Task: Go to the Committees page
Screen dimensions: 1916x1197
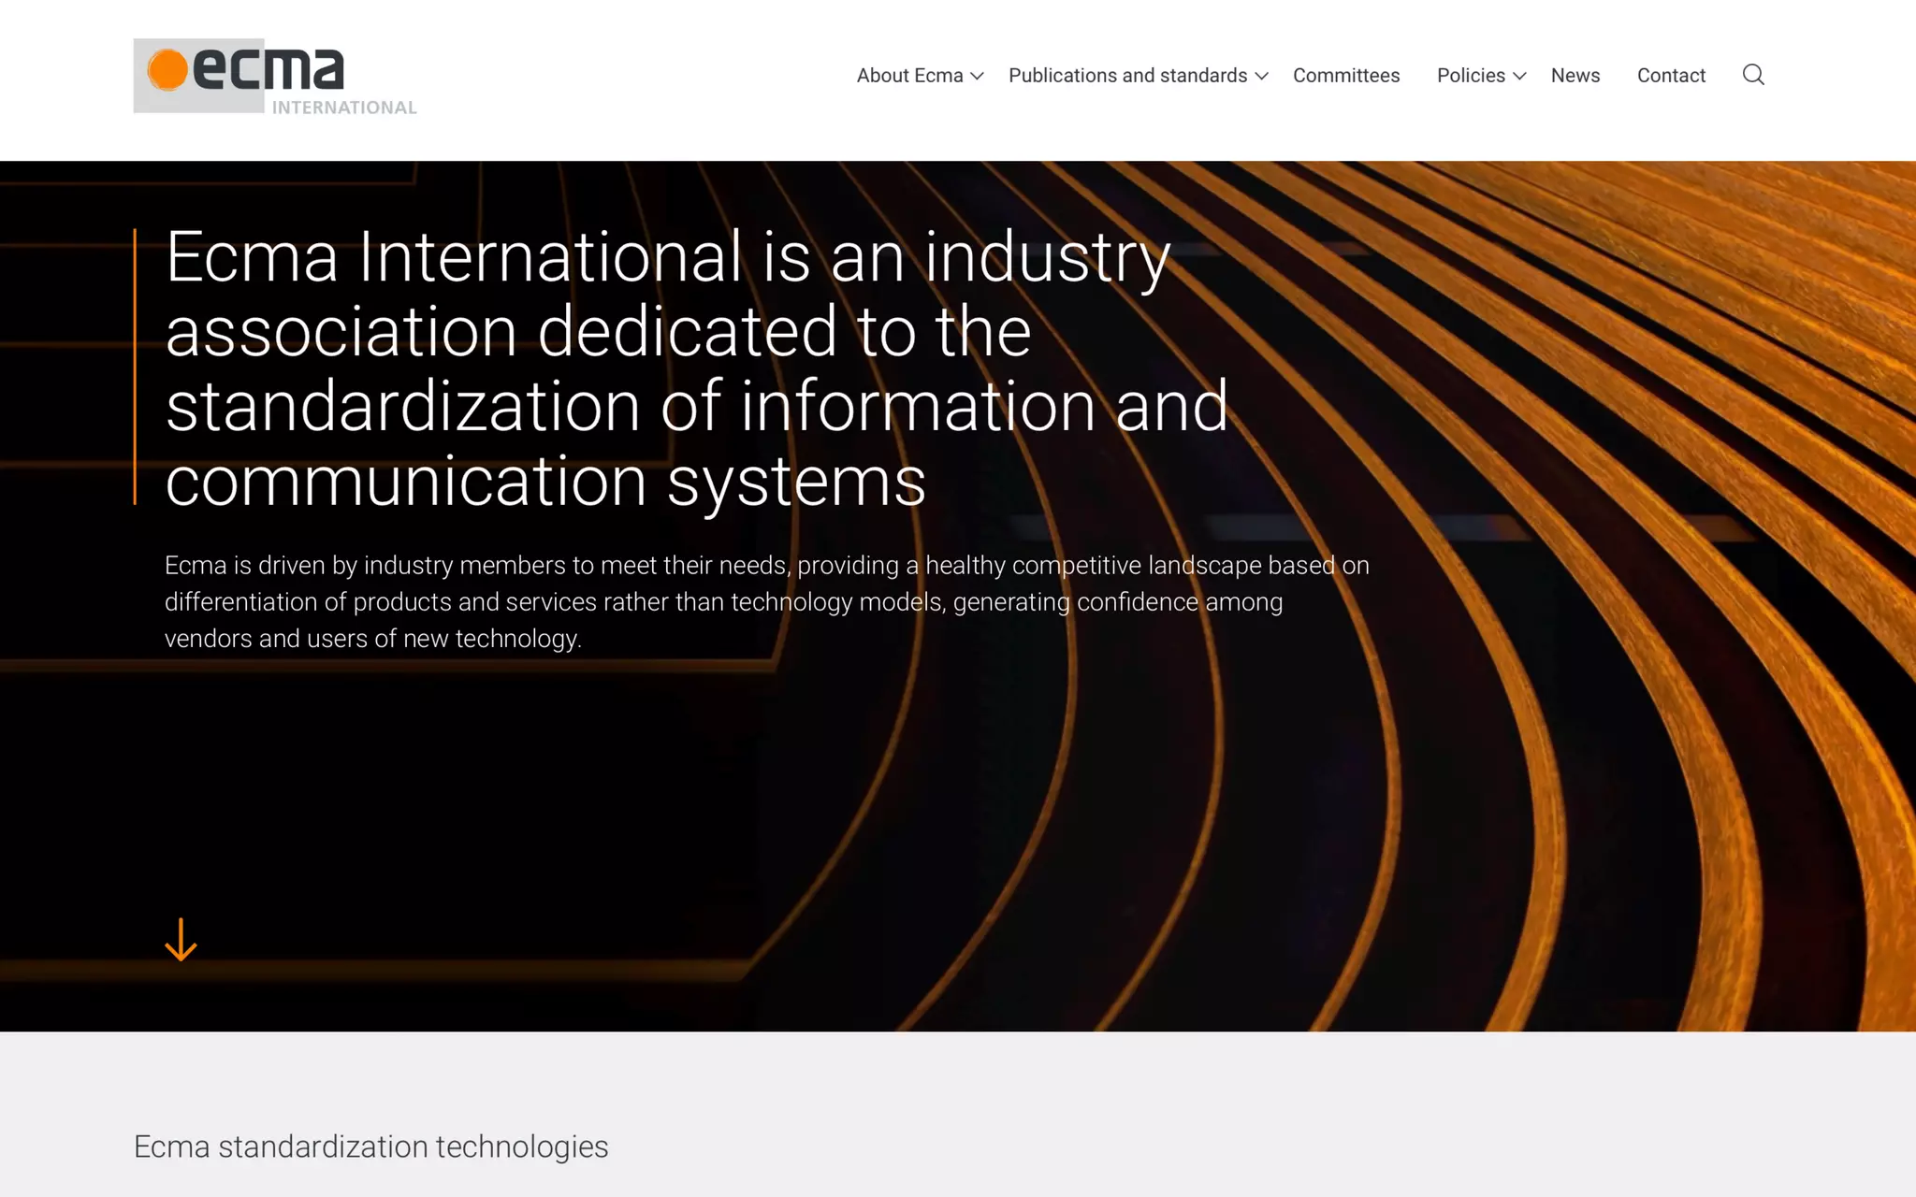Action: pyautogui.click(x=1346, y=75)
